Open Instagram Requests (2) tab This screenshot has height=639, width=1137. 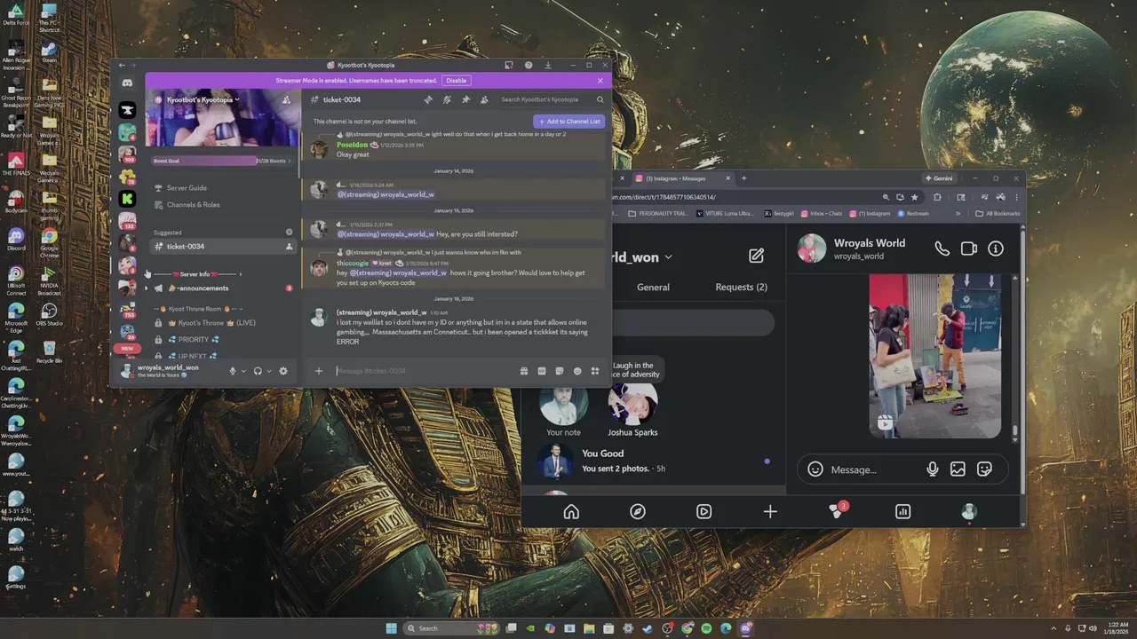tap(741, 287)
